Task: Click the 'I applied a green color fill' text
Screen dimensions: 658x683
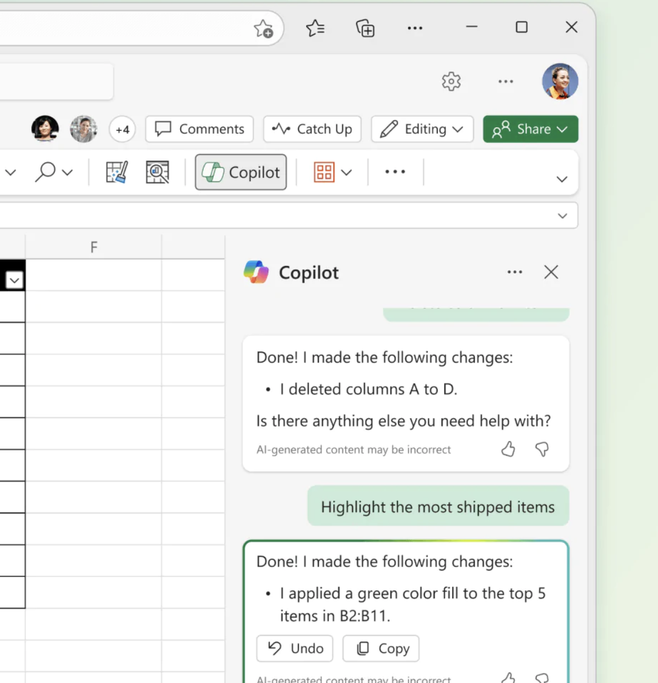Action: [x=413, y=605]
